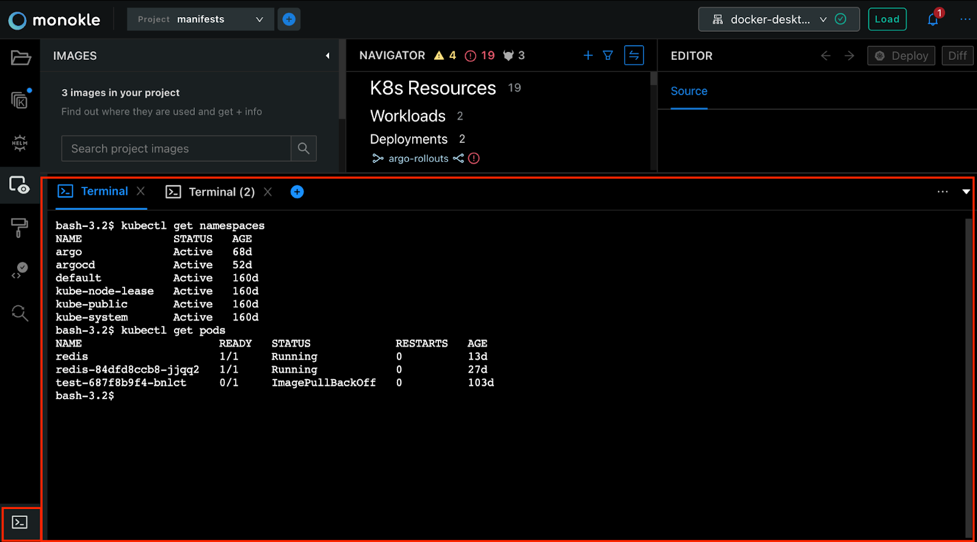
Task: Open the Helm sidebar icon
Action: [x=20, y=143]
